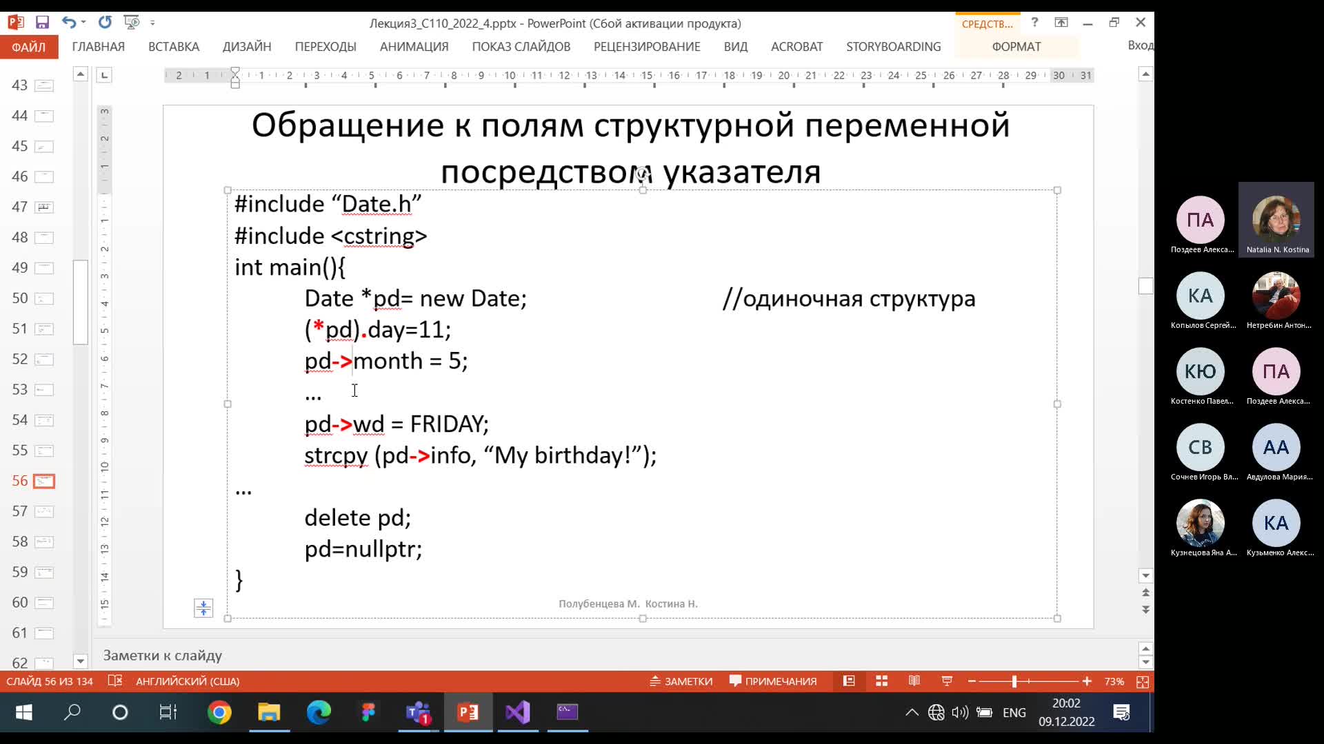Click the PowerPoint Help question mark icon
The image size is (1324, 744).
click(1034, 22)
